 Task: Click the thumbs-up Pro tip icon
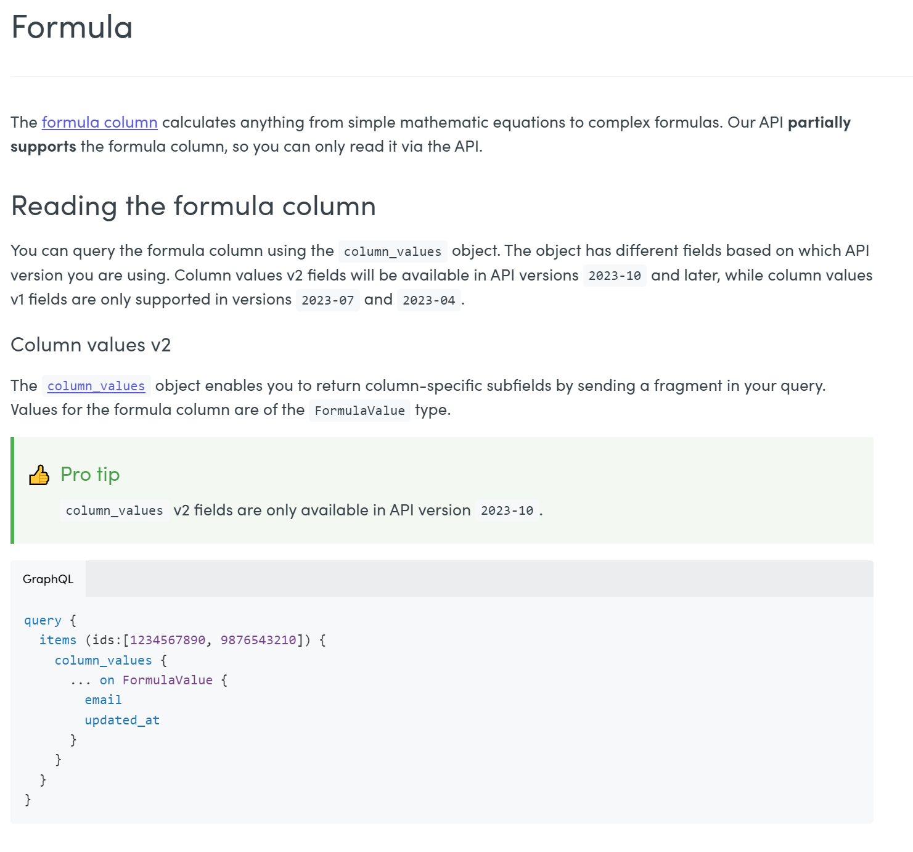pos(39,475)
